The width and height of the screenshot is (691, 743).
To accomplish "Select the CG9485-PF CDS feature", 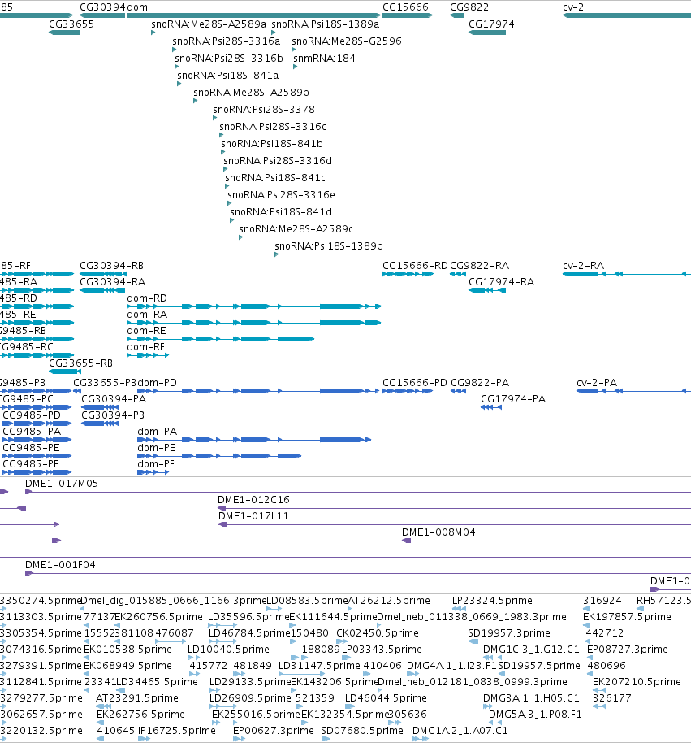I will 37,472.
